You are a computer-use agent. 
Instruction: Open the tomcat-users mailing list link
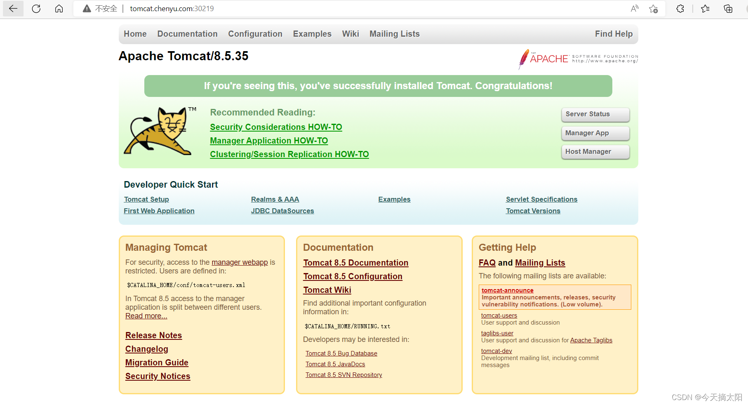tap(499, 316)
